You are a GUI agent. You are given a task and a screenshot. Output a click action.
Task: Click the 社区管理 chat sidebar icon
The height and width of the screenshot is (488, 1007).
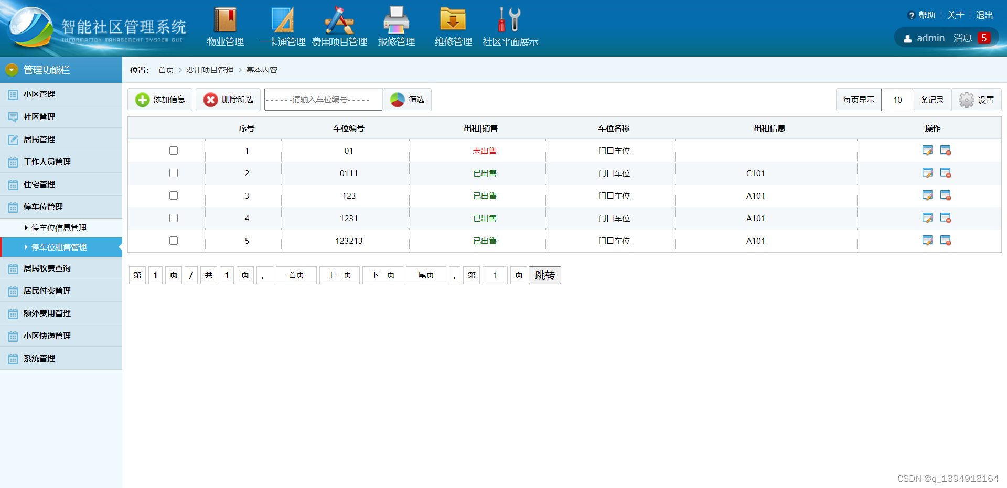click(13, 117)
